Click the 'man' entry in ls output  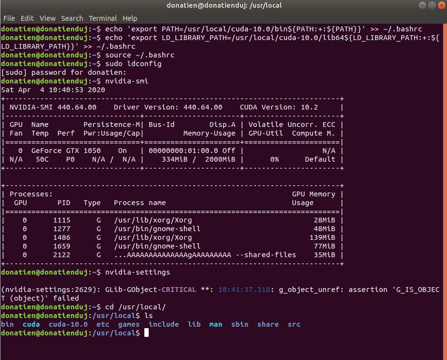[x=215, y=324]
